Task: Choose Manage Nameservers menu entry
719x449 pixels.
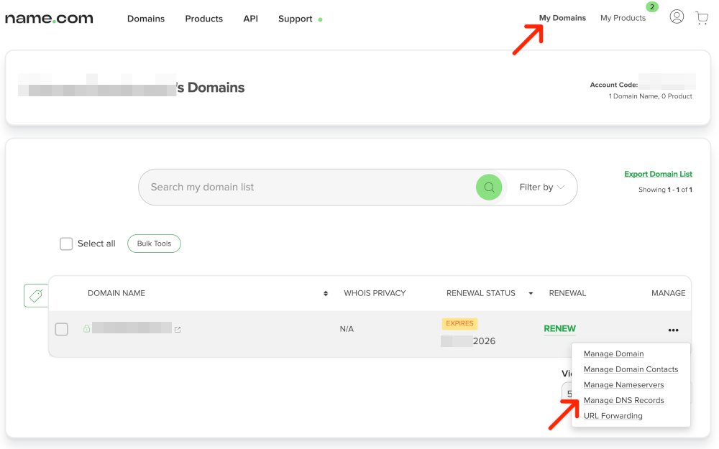Action: [623, 385]
